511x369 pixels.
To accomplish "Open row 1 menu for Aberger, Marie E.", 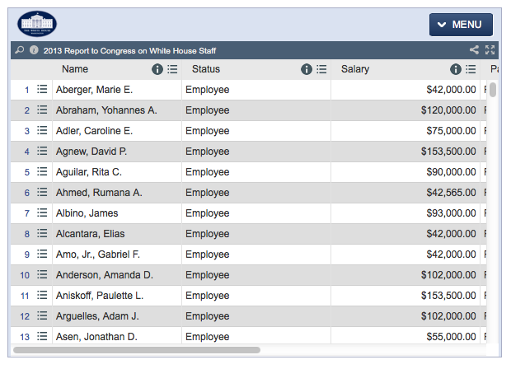I will click(42, 90).
